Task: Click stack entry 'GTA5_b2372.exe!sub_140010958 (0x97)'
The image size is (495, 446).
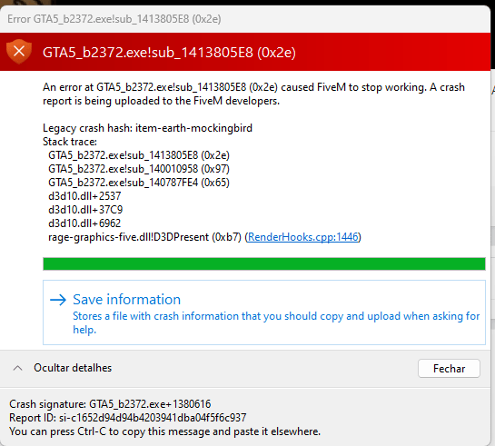Action: point(139,169)
